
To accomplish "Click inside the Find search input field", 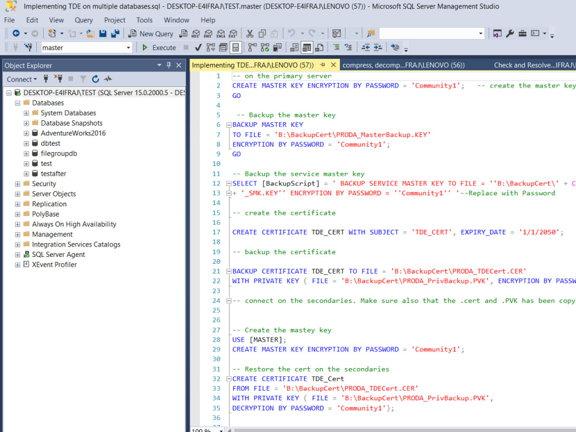I will 428,33.
